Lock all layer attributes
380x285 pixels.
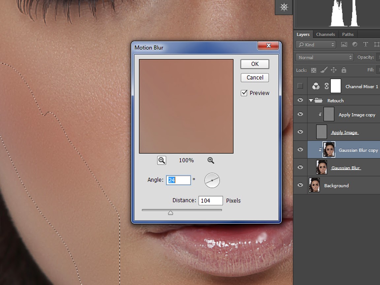[344, 70]
